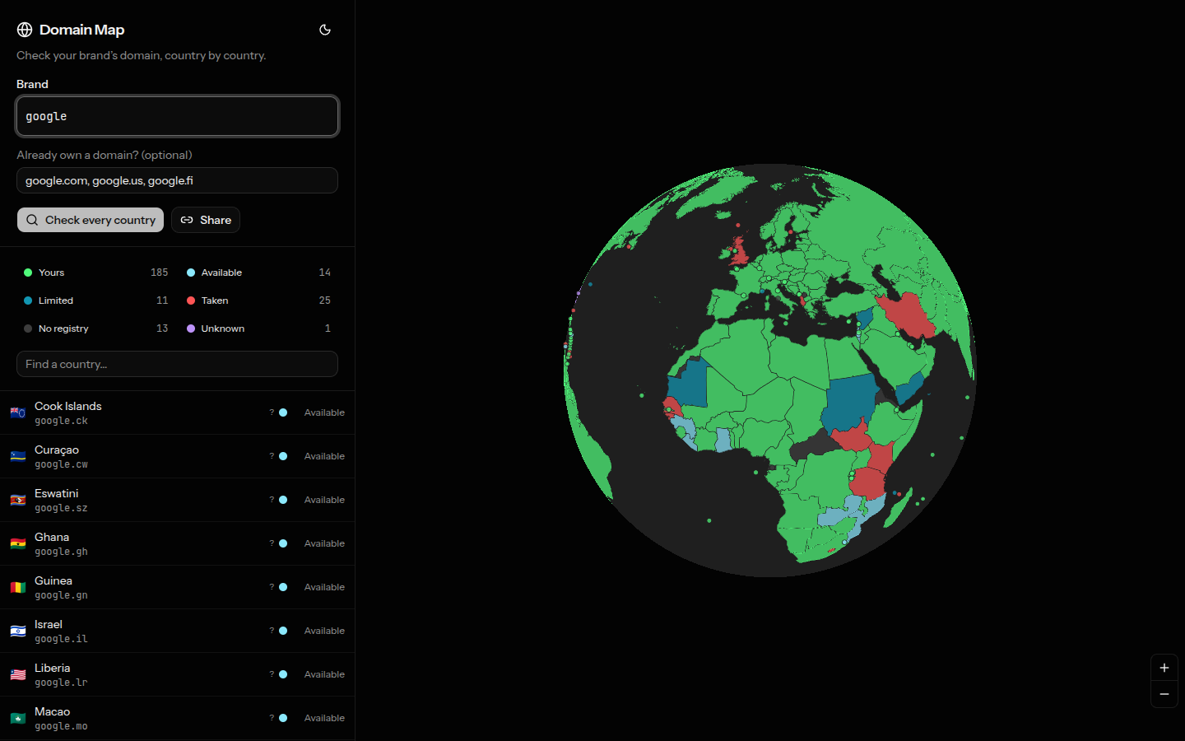Click the question mark in the Ghana row
Image resolution: width=1185 pixels, height=741 pixels.
pos(272,543)
